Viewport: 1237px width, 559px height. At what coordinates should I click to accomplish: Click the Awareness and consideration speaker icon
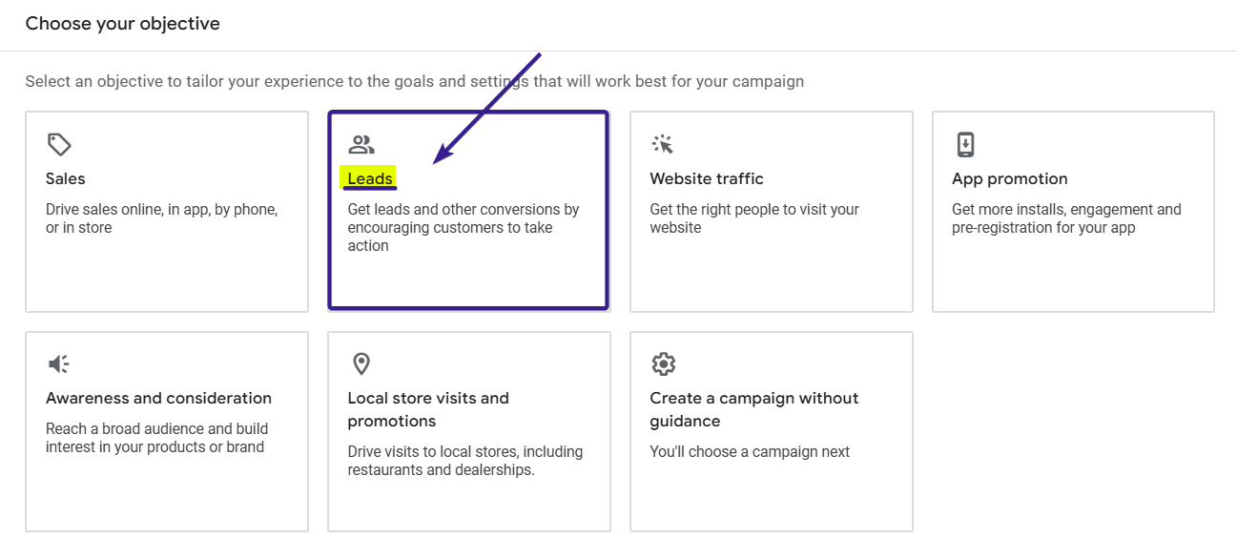coord(58,362)
